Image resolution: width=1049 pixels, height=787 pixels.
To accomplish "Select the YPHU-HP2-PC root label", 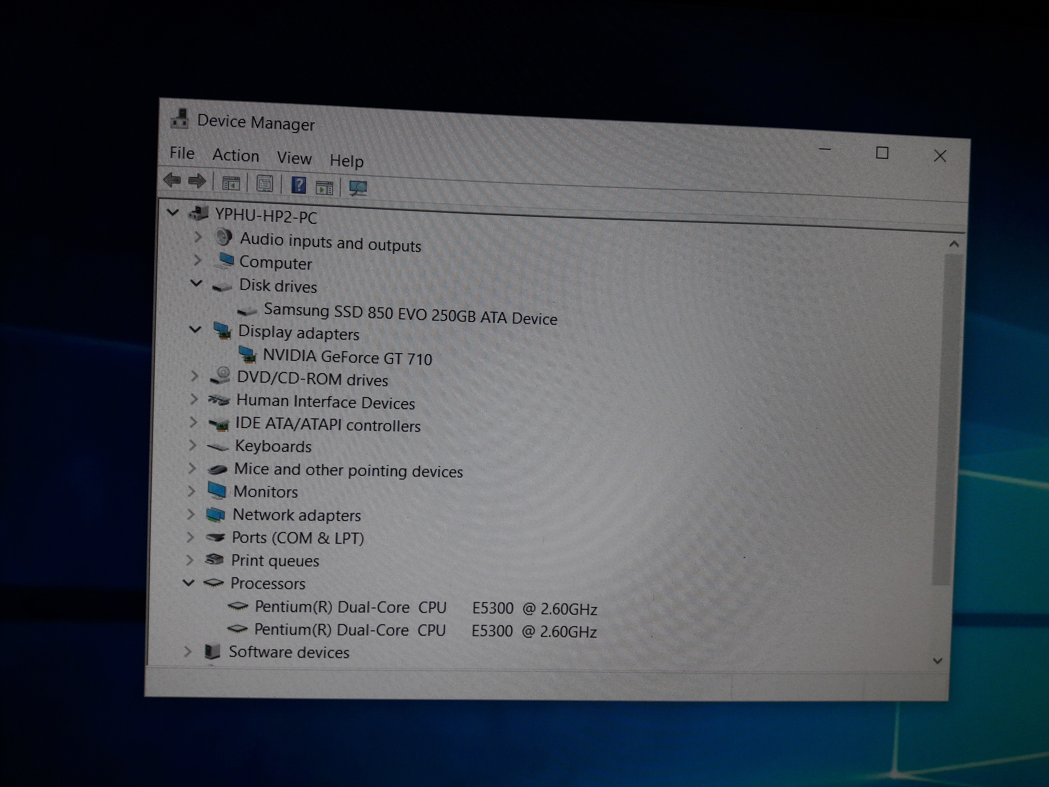I will pyautogui.click(x=266, y=216).
